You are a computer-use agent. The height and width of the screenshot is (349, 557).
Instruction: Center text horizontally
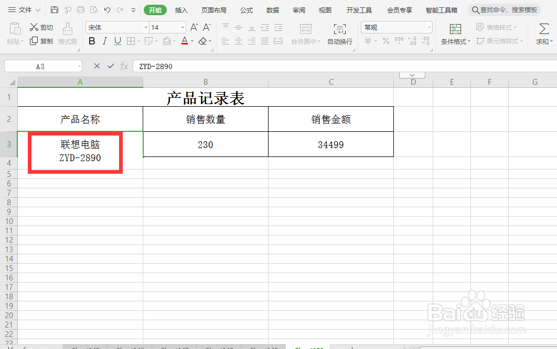coord(238,41)
